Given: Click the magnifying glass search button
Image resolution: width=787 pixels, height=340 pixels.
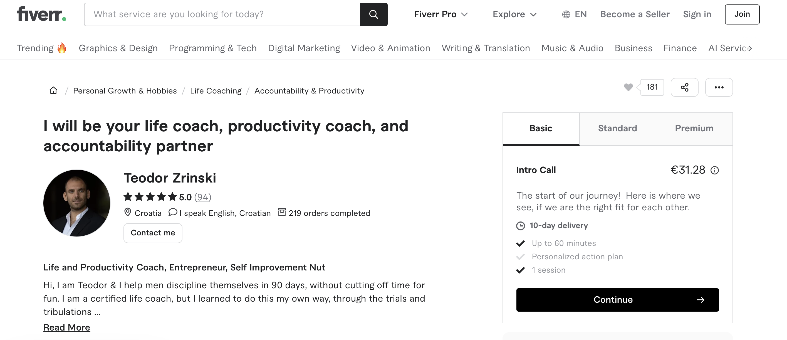Looking at the screenshot, I should pos(373,14).
